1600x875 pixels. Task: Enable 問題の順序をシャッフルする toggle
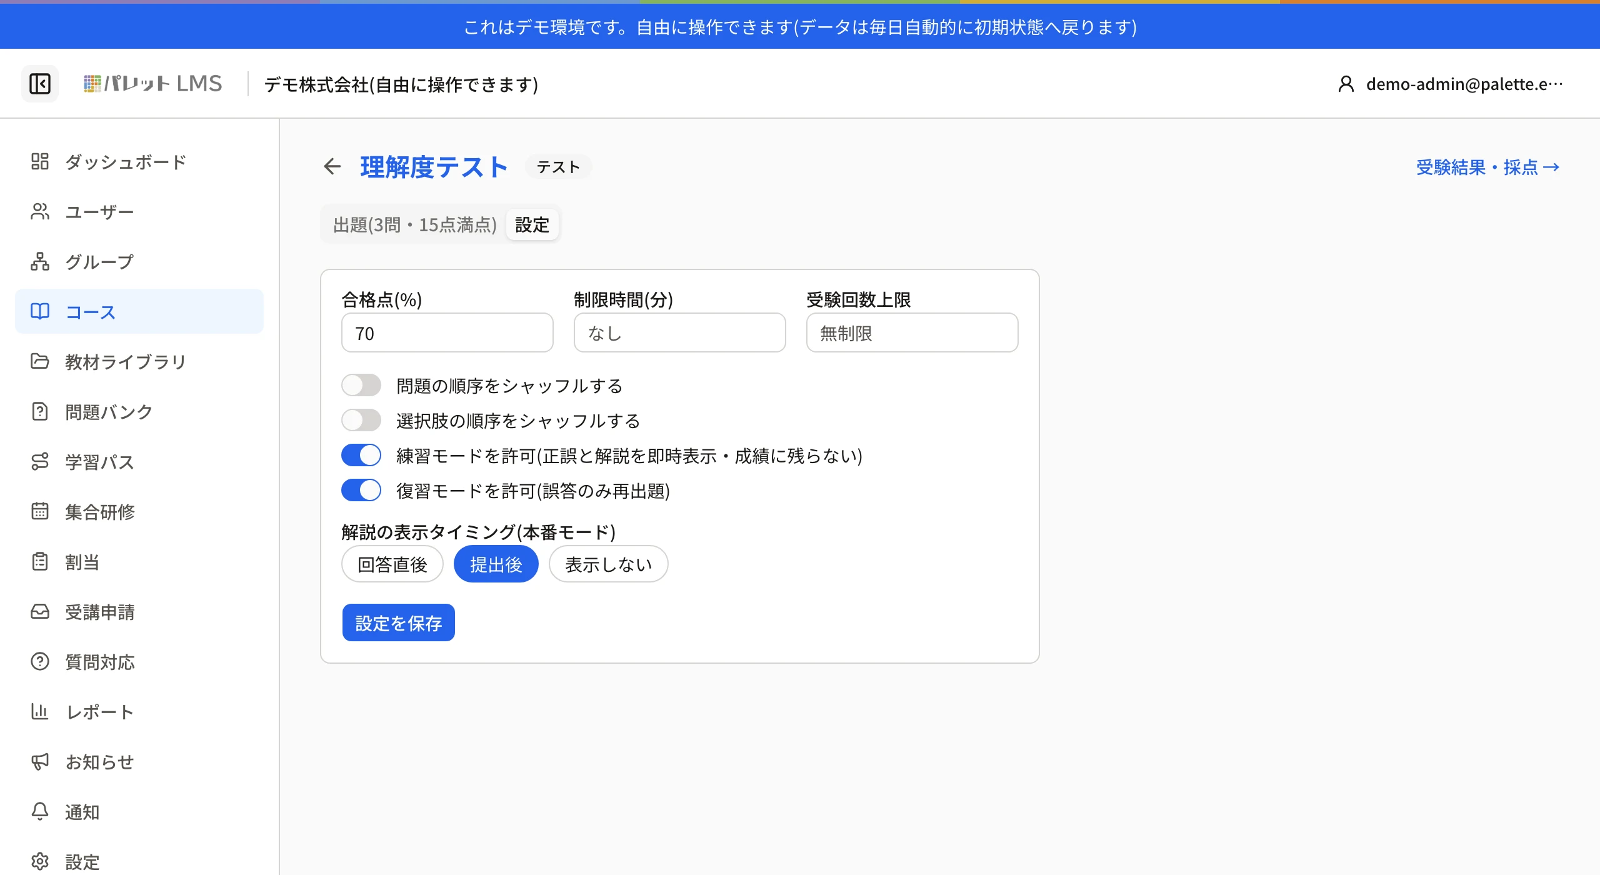(361, 385)
